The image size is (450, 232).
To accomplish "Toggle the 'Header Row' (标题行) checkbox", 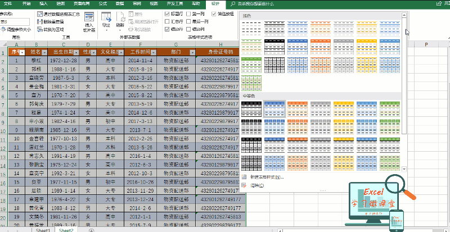I will 167,14.
